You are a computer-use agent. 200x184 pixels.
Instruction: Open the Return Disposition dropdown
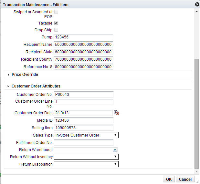[x=86, y=164]
